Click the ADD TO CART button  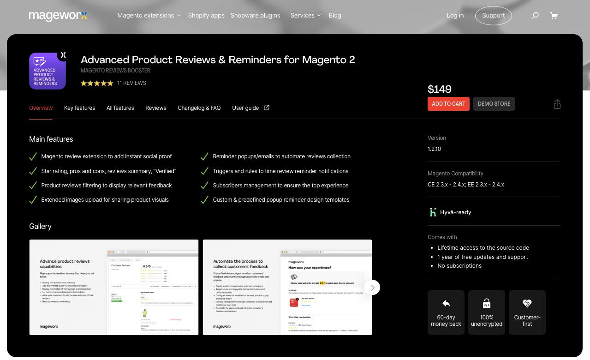tap(448, 104)
